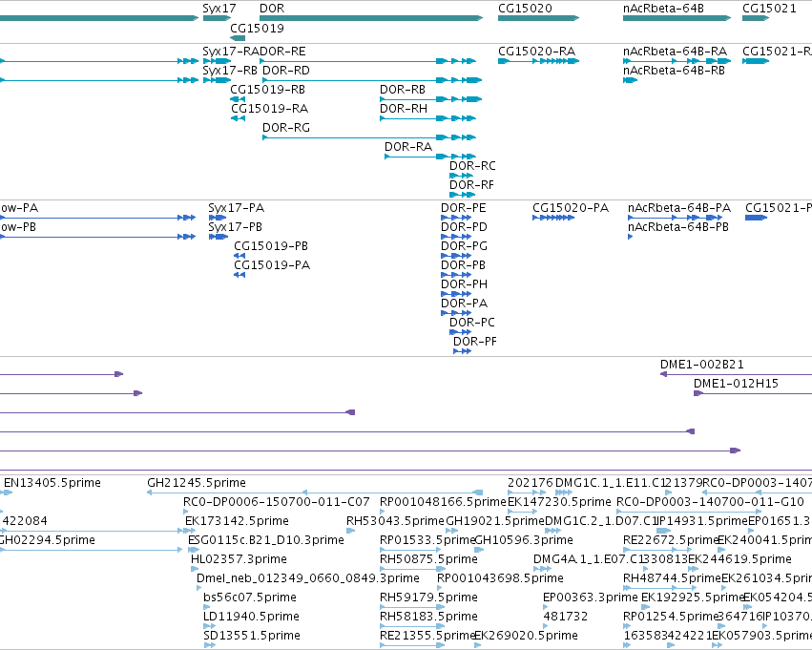Image resolution: width=812 pixels, height=650 pixels.
Task: Click the DOR-RB transcript label
Action: point(403,90)
